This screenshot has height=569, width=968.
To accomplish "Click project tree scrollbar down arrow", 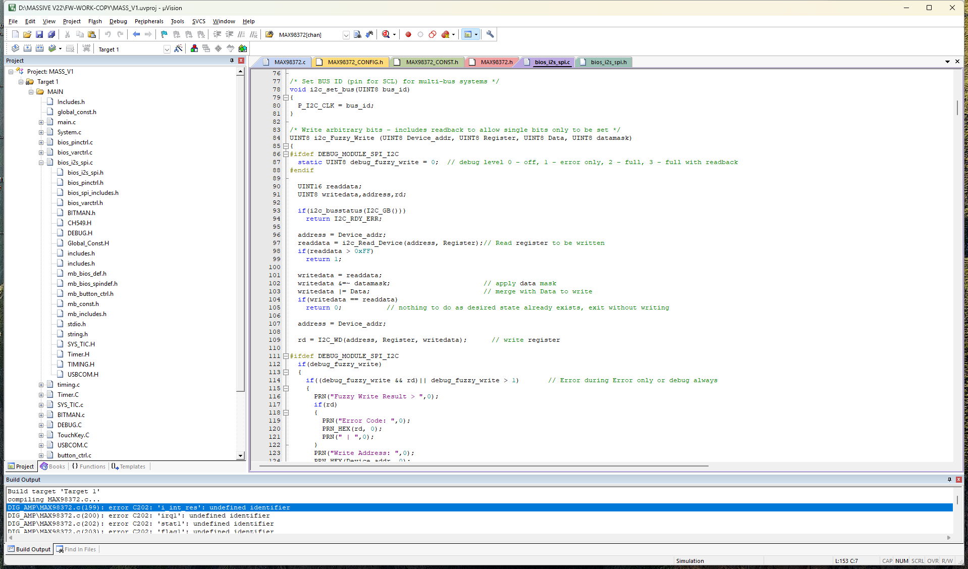I will pyautogui.click(x=241, y=455).
